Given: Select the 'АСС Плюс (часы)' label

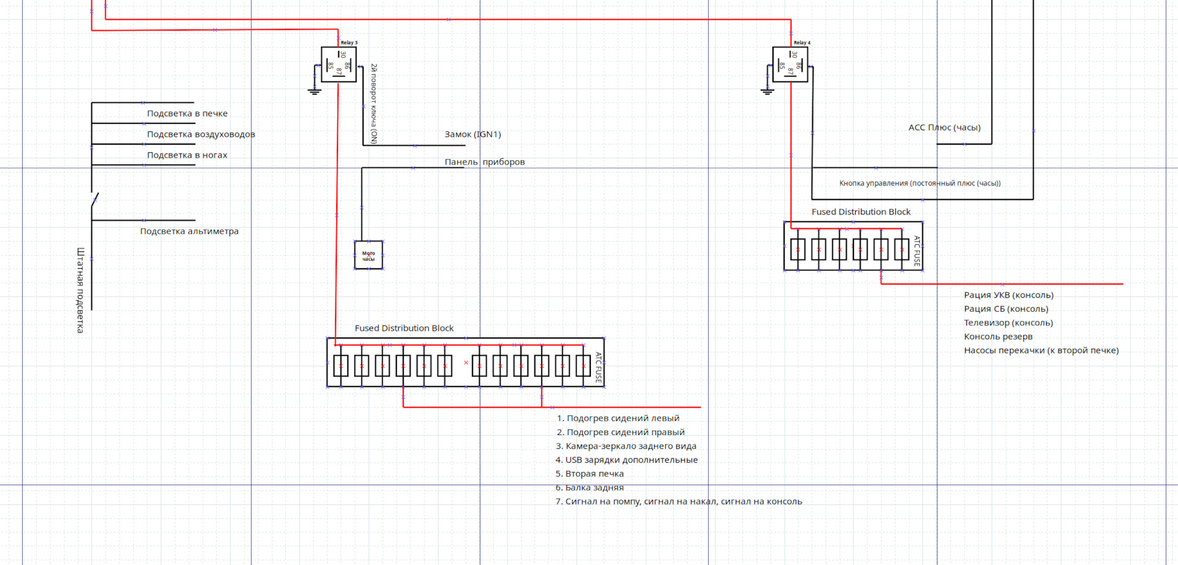Looking at the screenshot, I should (x=944, y=128).
